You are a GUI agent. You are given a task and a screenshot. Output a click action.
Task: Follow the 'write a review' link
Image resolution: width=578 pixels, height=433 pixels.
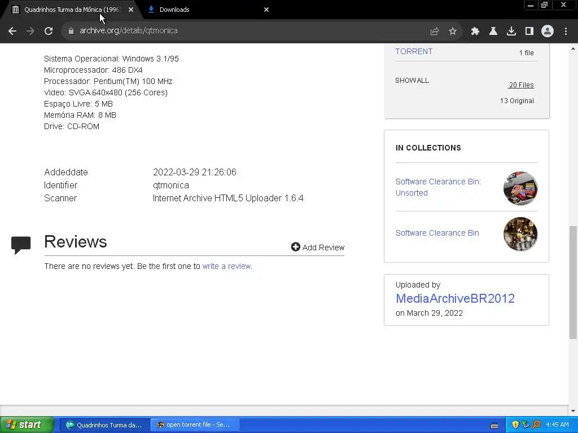(227, 266)
